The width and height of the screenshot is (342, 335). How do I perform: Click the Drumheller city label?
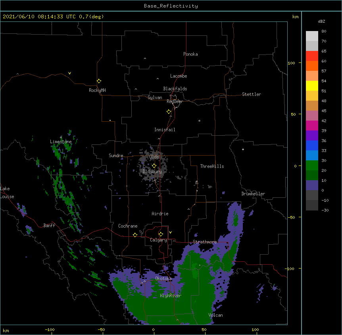(253, 194)
